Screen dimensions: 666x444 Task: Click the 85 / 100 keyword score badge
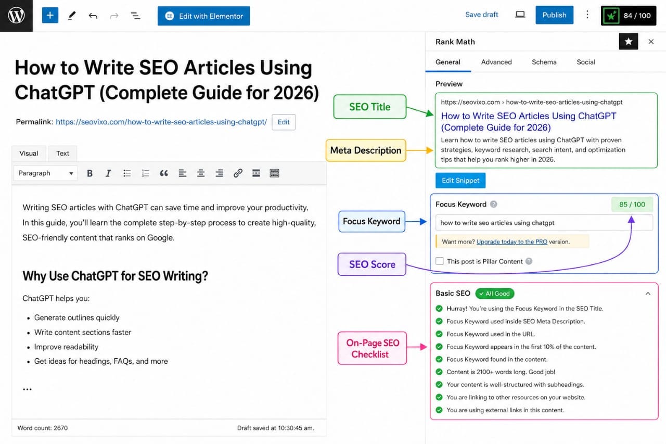[x=632, y=205]
